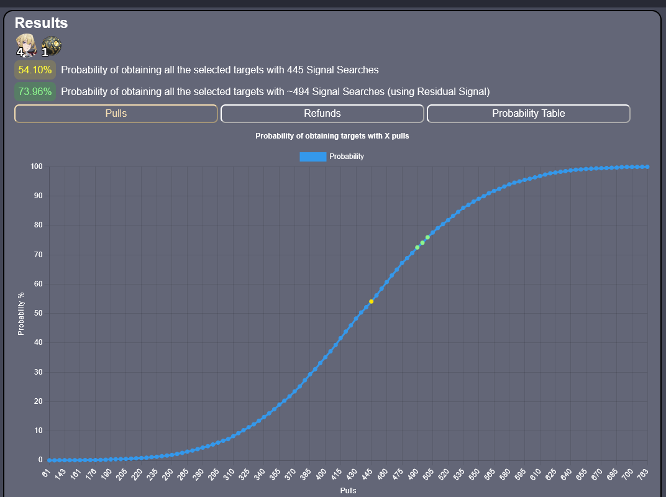Viewport: 666px width, 497px height.
Task: Click the last green residual signal data point
Action: (427, 237)
